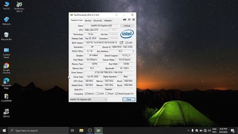Open network icon in system tray
Screen dimensions: 238x134
coord(205,131)
